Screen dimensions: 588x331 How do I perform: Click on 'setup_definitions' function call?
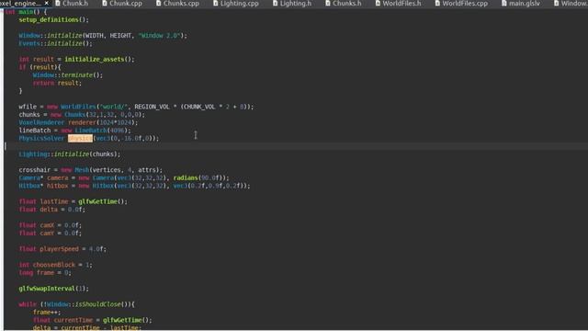click(49, 19)
